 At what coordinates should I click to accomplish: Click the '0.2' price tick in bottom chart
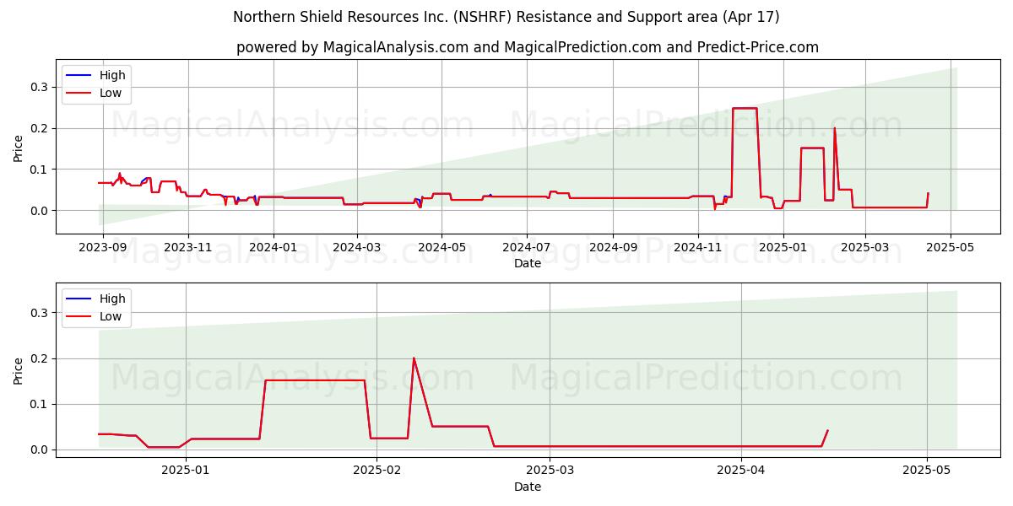[41, 358]
